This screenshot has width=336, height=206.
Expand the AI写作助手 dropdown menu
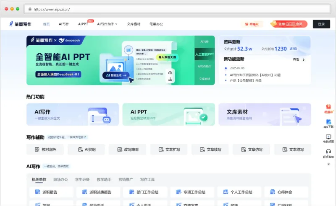107,24
